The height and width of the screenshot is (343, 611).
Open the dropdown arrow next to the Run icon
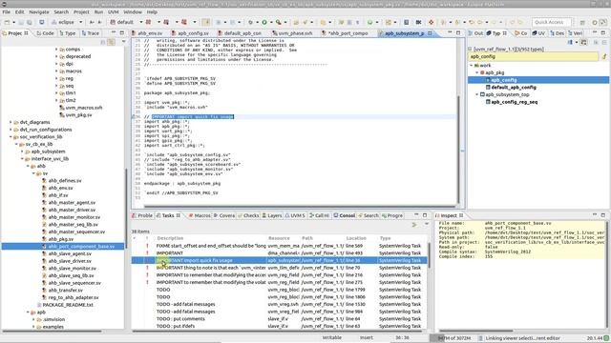[271, 22]
